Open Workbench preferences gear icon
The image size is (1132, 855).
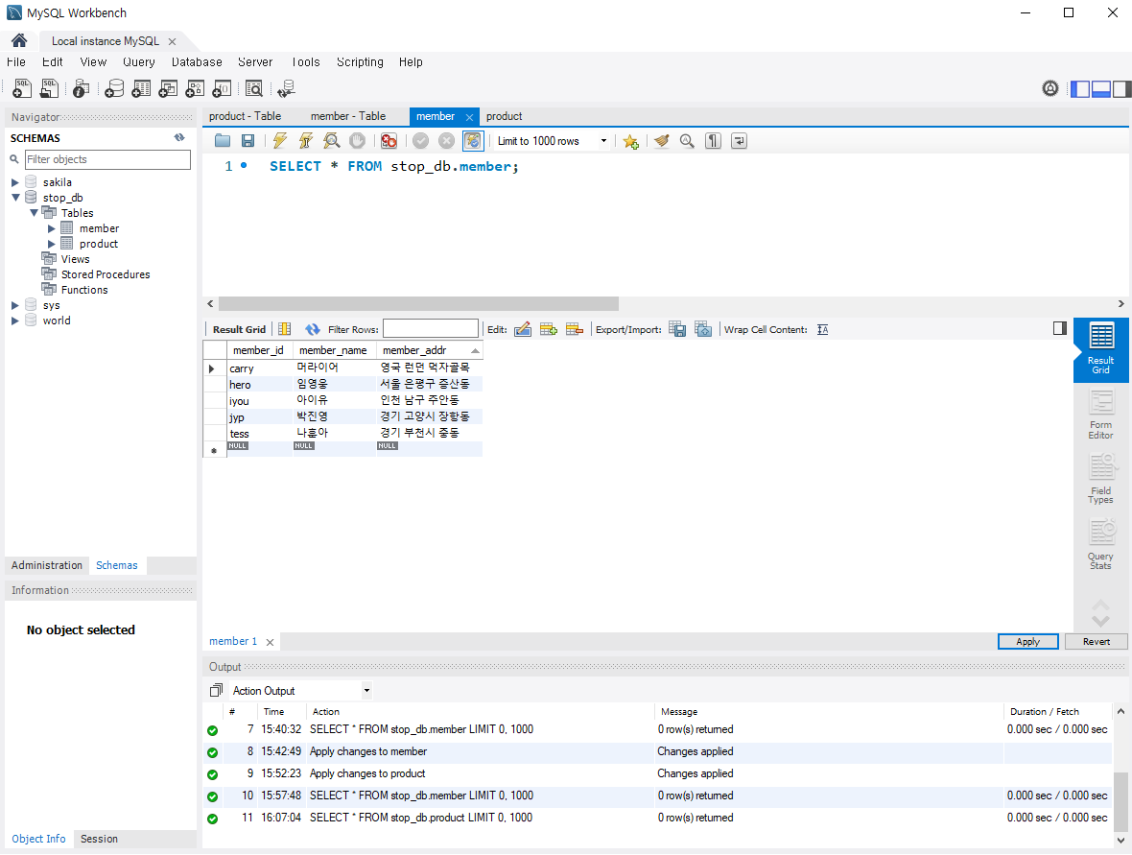pos(1050,88)
